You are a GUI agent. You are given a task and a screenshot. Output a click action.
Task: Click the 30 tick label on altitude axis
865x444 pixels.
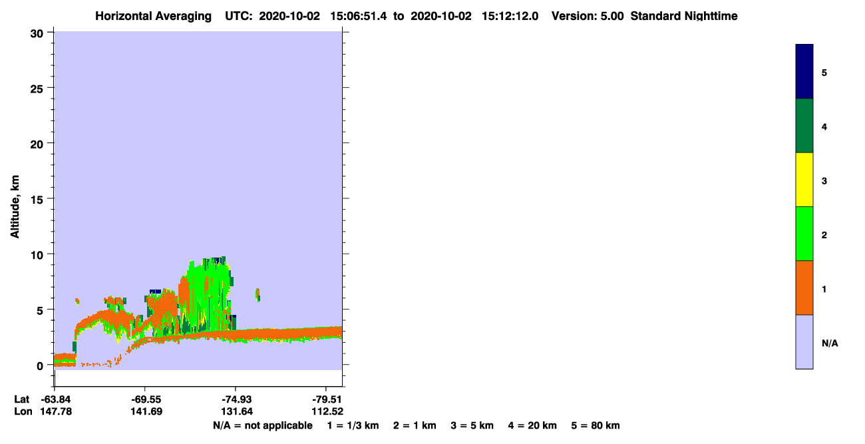(39, 33)
